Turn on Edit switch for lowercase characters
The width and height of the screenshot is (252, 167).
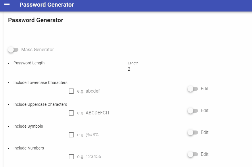(x=193, y=89)
